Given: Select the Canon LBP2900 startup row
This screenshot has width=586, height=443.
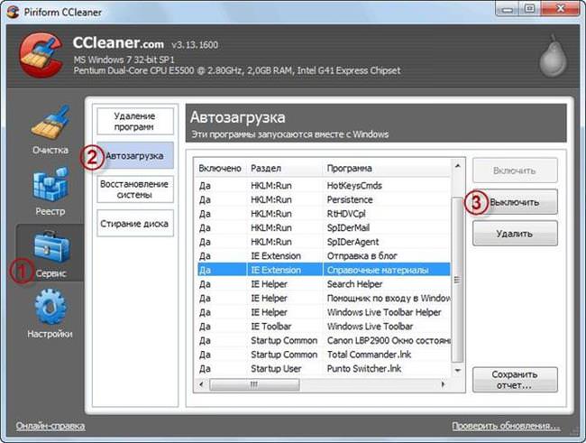Looking at the screenshot, I should 324,340.
